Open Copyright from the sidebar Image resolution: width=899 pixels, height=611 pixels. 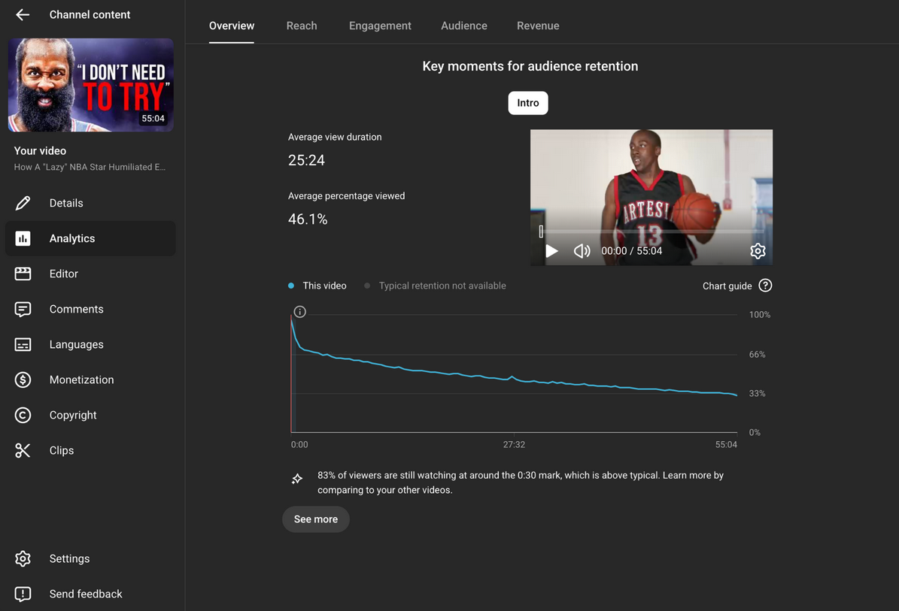(x=90, y=415)
